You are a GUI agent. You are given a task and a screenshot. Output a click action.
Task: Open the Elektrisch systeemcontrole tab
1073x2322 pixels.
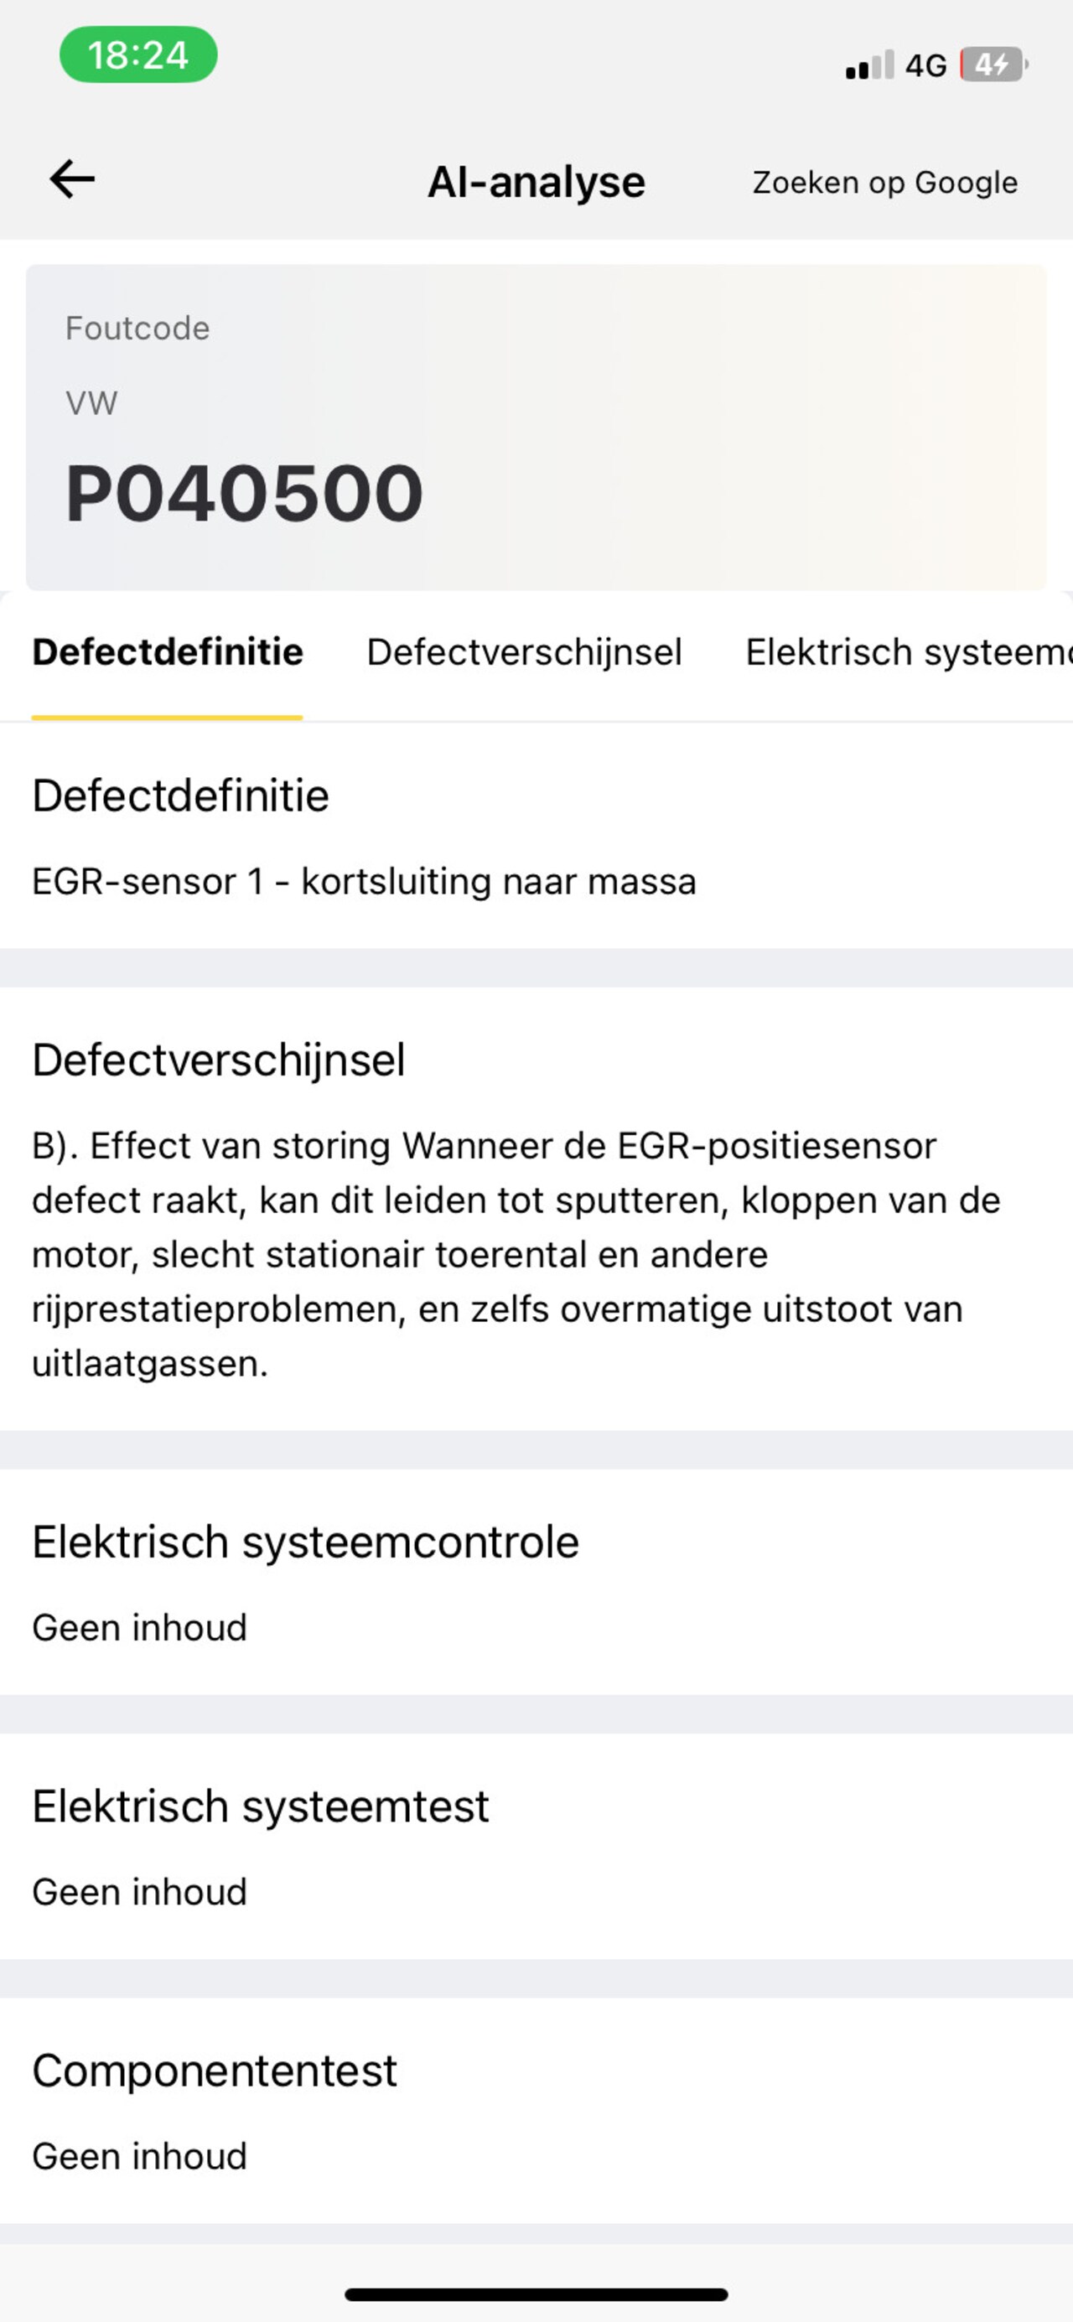pos(907,653)
